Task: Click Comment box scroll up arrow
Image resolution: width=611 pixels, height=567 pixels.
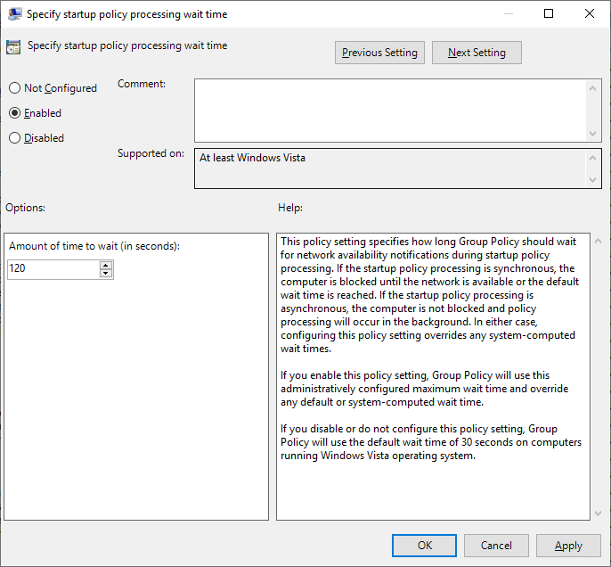Action: click(x=592, y=88)
